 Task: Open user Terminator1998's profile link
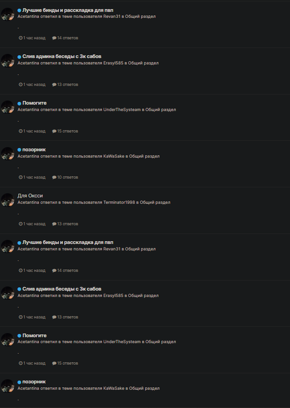[x=119, y=202]
